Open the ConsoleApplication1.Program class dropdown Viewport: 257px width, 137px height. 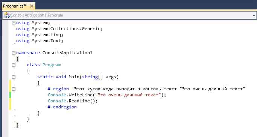[254, 15]
